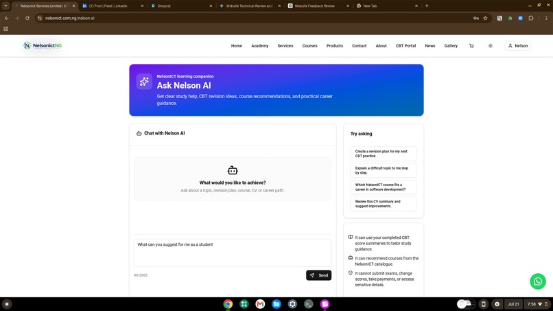The image size is (553, 311).
Task: Click the 'Try asking' heading
Action: (x=361, y=134)
